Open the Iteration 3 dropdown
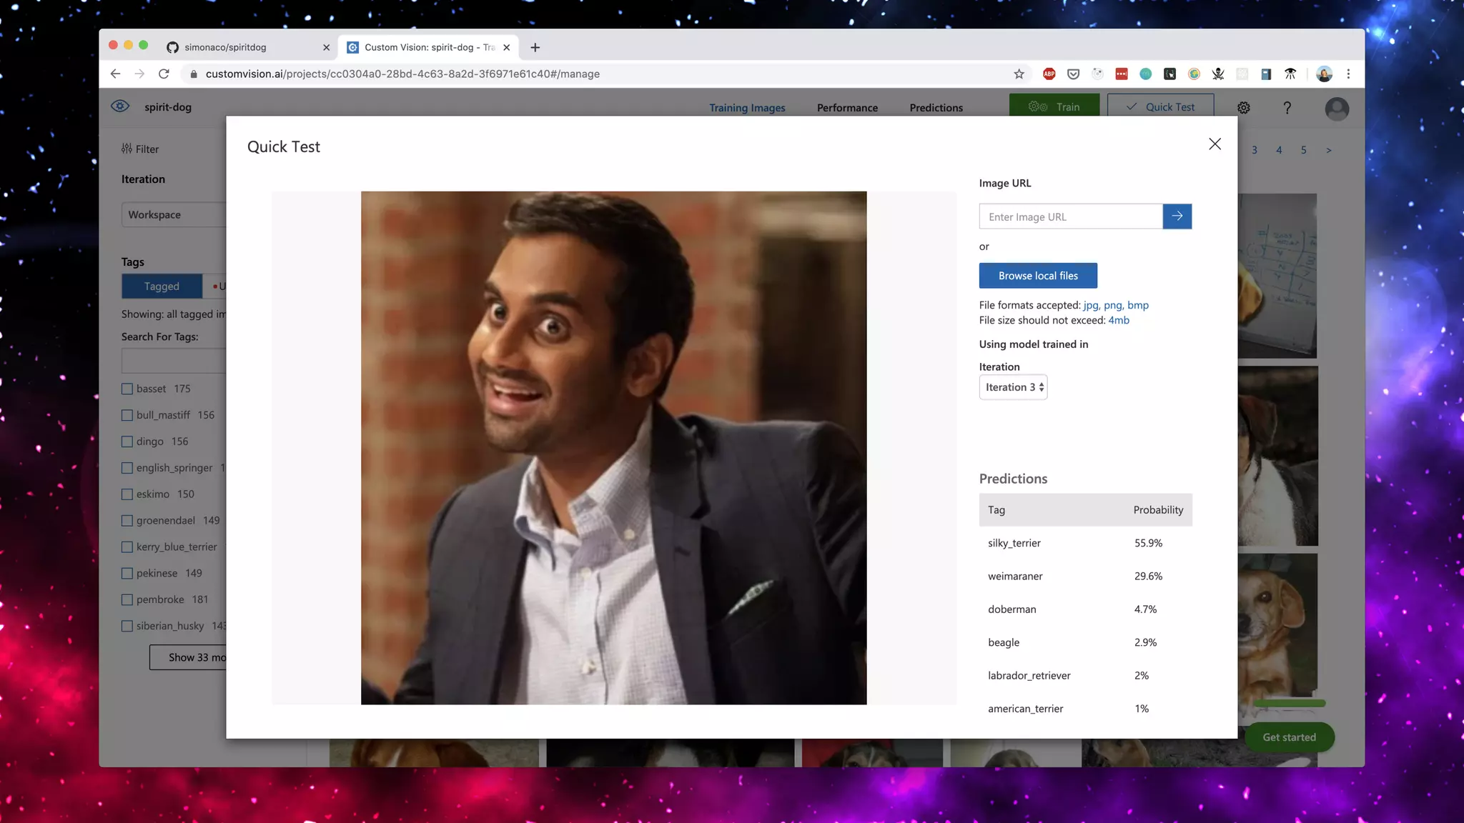Viewport: 1464px width, 823px height. tap(1013, 387)
